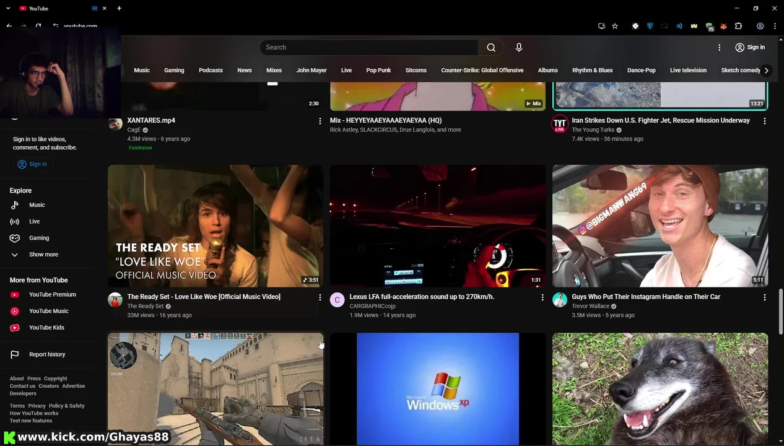Click the Report history flag icon
The width and height of the screenshot is (784, 446).
coord(15,355)
